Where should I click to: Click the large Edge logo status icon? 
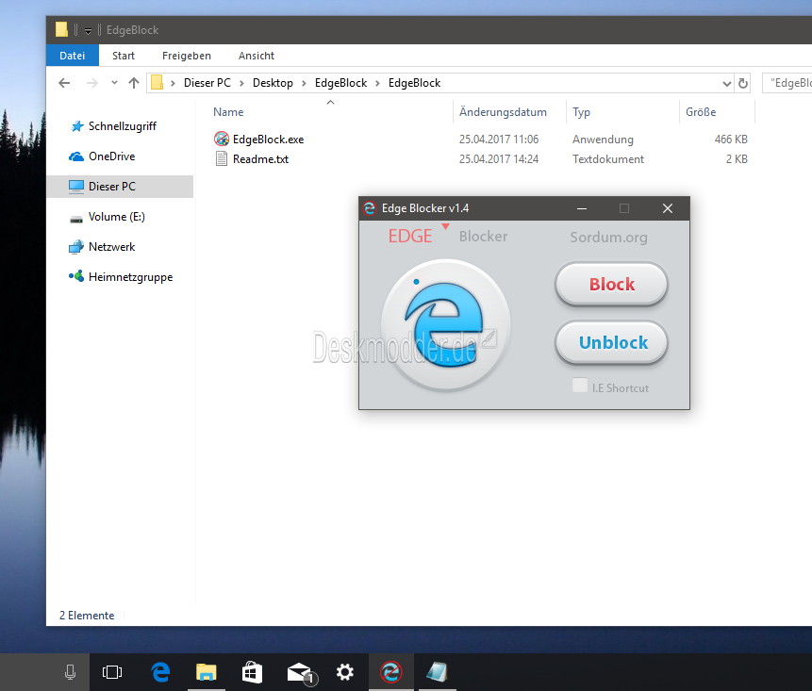tap(446, 325)
